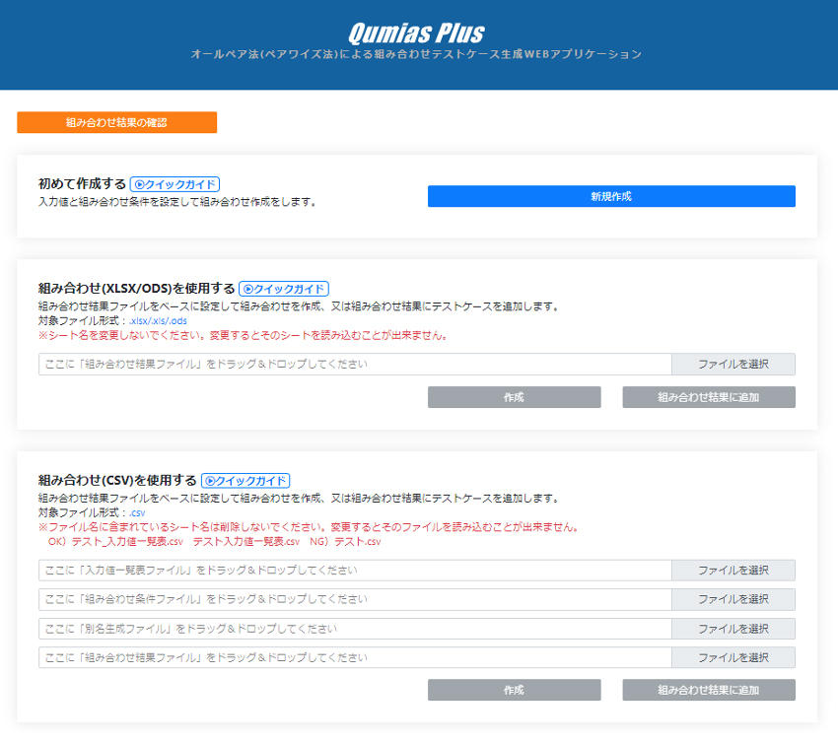
Task: Select file for 組み合わせ条件ファイル row
Action: coord(733,599)
